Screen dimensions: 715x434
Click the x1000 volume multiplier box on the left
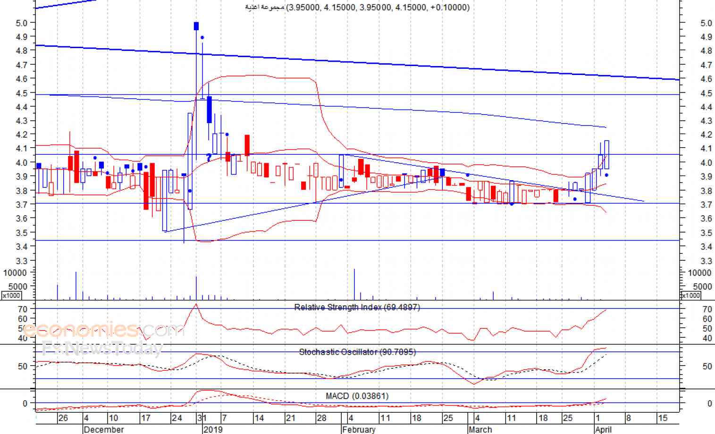(11, 295)
